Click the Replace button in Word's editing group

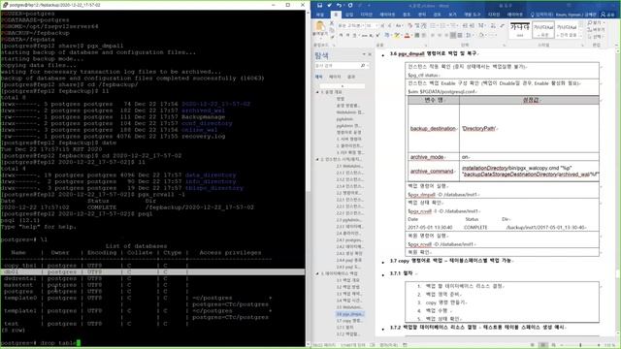point(596,30)
